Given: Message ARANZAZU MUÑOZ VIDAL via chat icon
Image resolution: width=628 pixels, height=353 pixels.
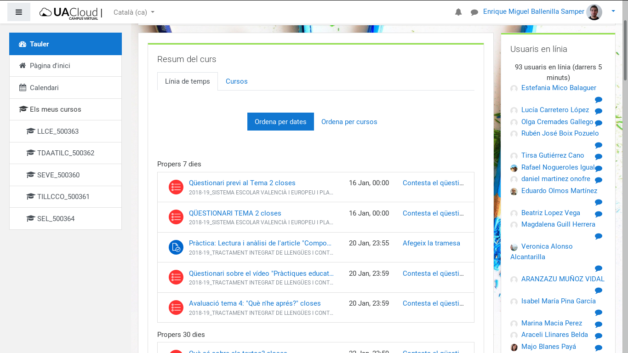Looking at the screenshot, I should point(599,290).
